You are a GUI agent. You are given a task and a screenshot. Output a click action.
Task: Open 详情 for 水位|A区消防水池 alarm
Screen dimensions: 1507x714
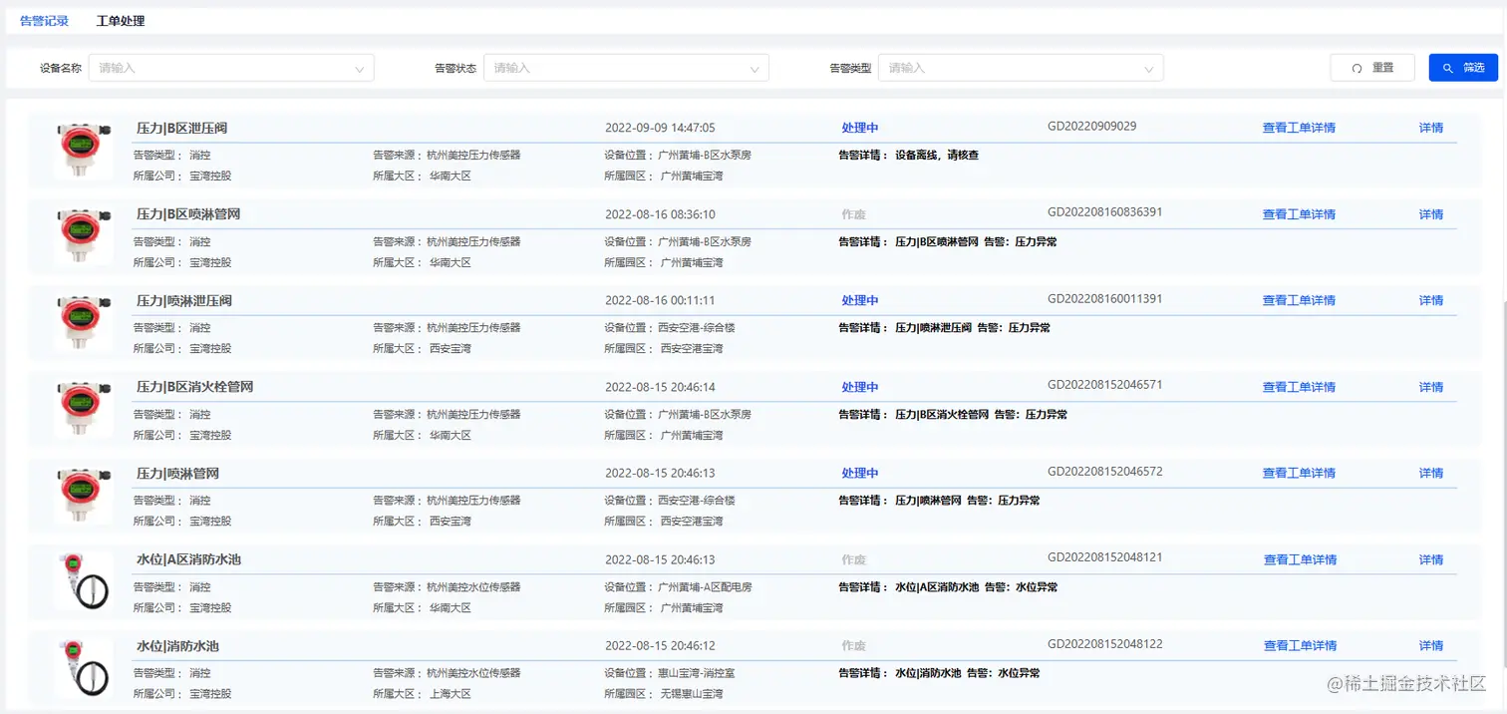point(1431,559)
